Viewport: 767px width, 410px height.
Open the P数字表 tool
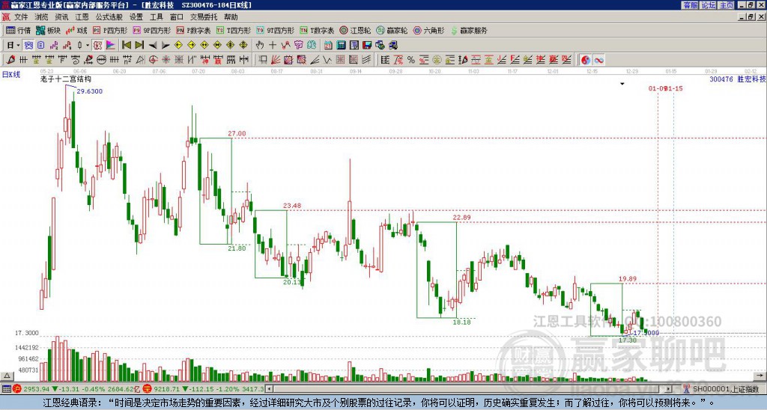(x=193, y=30)
